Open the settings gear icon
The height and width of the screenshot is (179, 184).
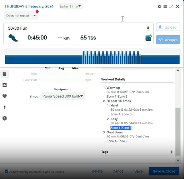(159, 6)
